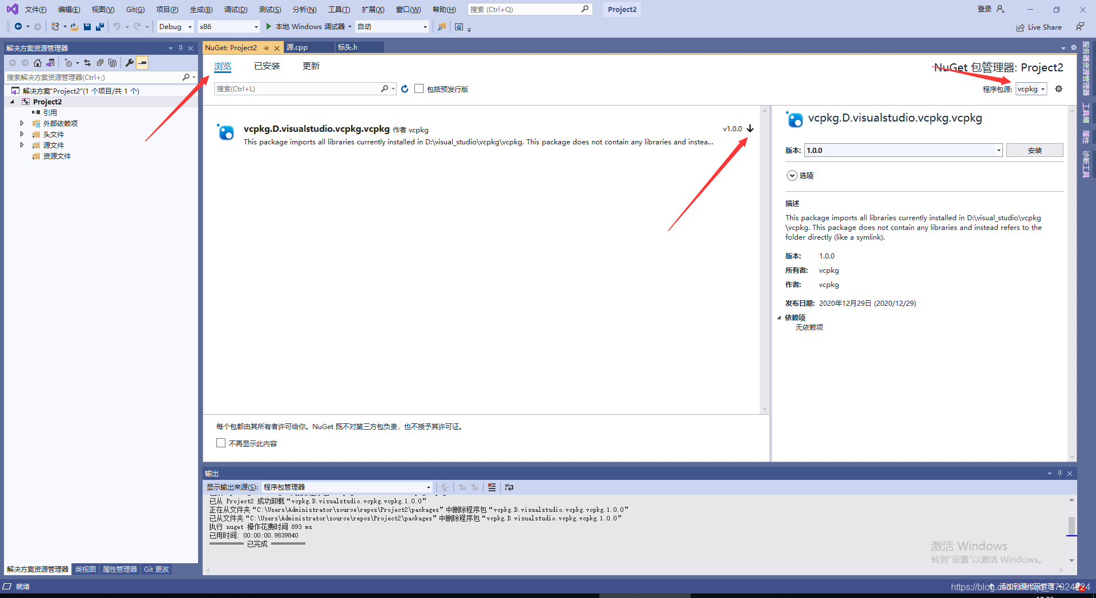Open NuGet package source settings gear
This screenshot has height=598, width=1096.
(1059, 89)
